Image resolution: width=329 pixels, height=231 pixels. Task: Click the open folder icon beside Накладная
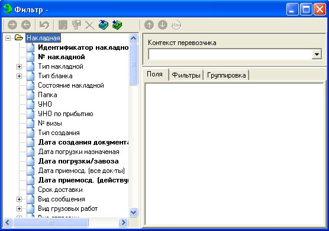[x=19, y=38]
